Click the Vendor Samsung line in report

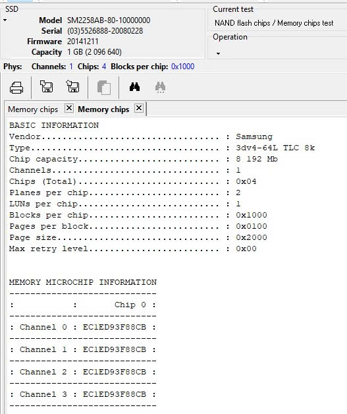click(x=141, y=136)
